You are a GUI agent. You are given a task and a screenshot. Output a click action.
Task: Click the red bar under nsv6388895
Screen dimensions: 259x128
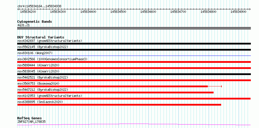(x=119, y=105)
